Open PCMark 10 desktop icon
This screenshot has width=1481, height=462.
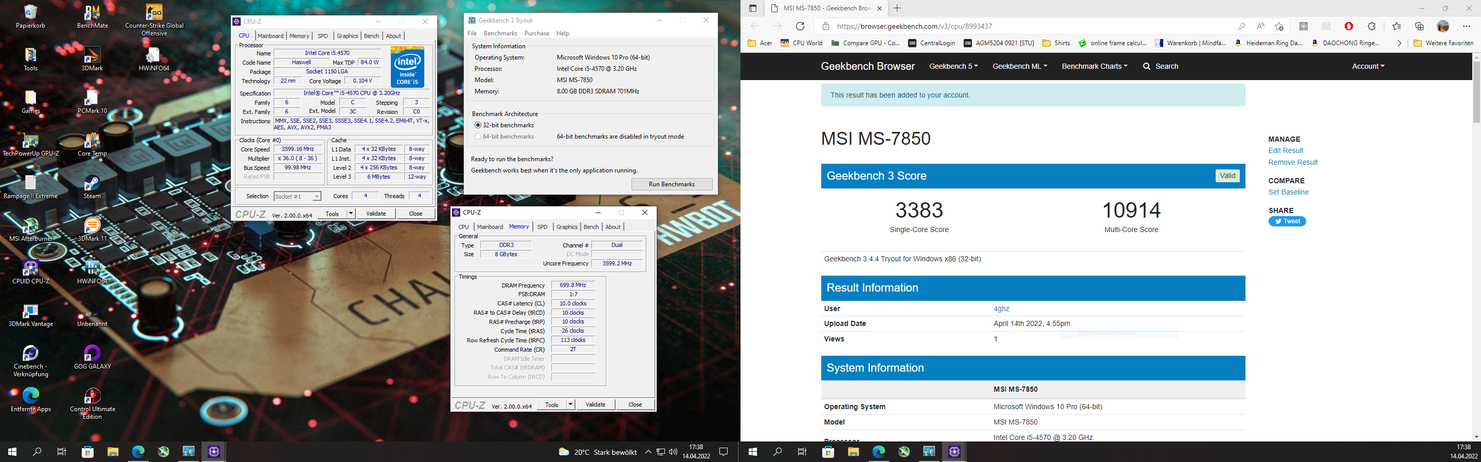[92, 102]
